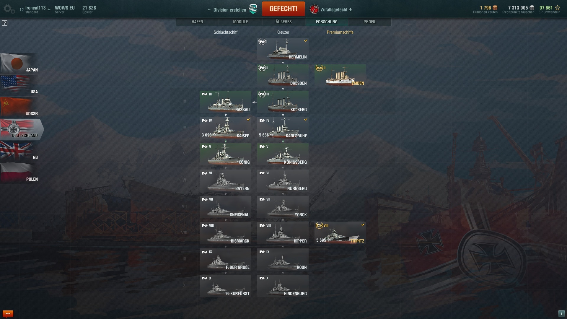The height and width of the screenshot is (319, 567).
Task: Choose the GB nation flag
Action: [19, 151]
